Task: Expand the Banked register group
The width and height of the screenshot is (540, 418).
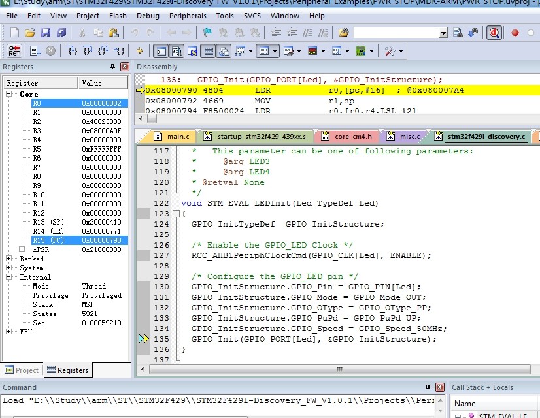Action: (x=9, y=259)
